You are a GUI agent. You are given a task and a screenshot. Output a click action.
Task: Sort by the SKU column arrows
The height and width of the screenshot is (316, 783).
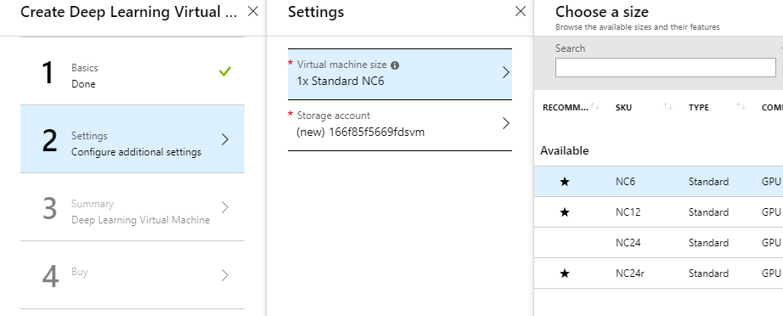click(x=668, y=106)
